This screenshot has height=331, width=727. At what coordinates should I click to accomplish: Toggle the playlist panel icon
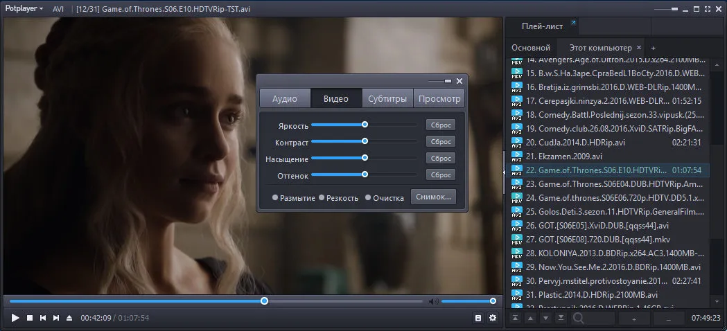(x=478, y=318)
